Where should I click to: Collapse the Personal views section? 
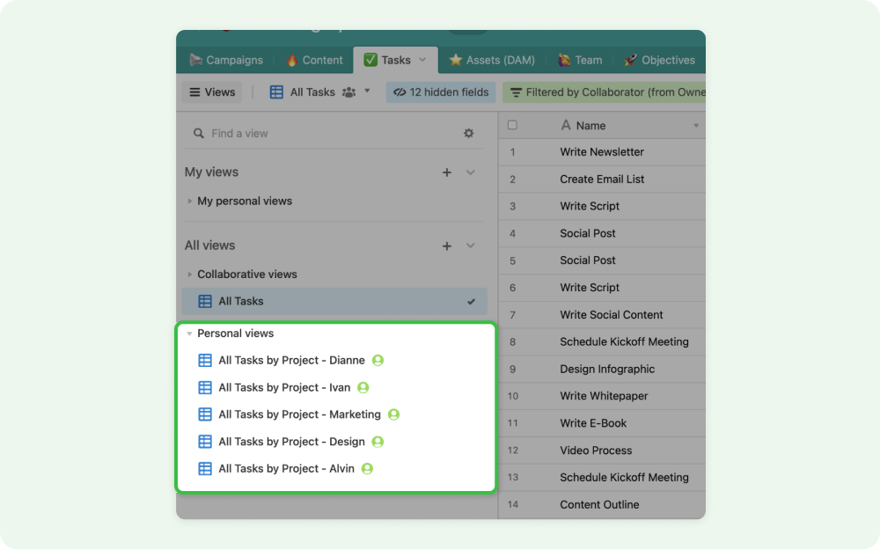click(189, 333)
